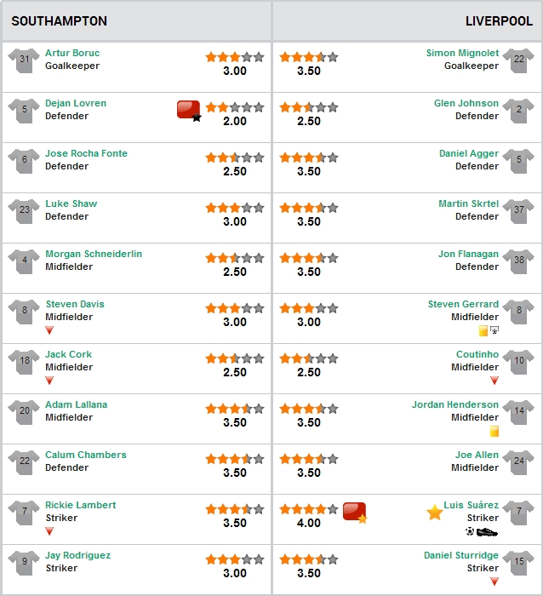Click Dejan Lovren's red card flop icon
543x596 pixels.
coord(189,111)
